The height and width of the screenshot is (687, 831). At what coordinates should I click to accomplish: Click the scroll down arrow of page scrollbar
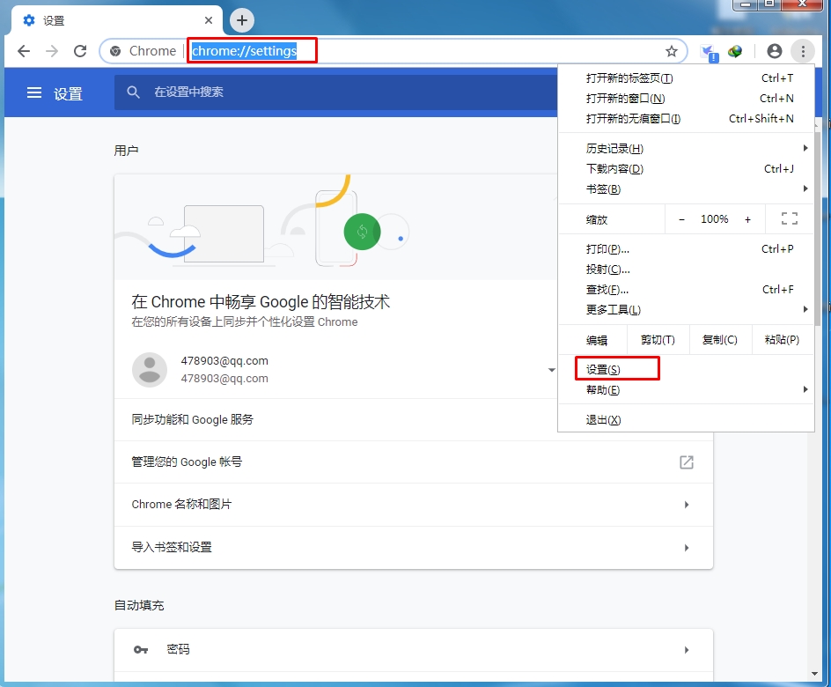pyautogui.click(x=814, y=674)
